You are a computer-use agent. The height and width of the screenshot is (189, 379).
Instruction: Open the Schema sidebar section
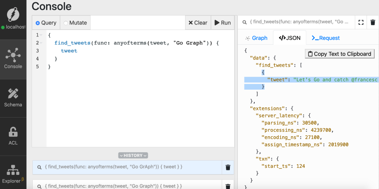coord(13,97)
